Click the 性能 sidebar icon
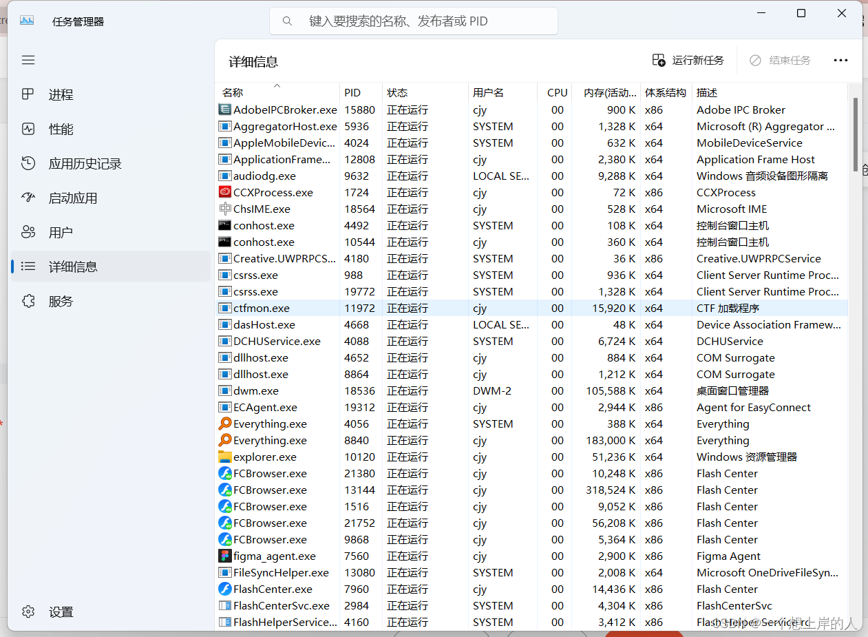This screenshot has height=637, width=868. [x=28, y=129]
